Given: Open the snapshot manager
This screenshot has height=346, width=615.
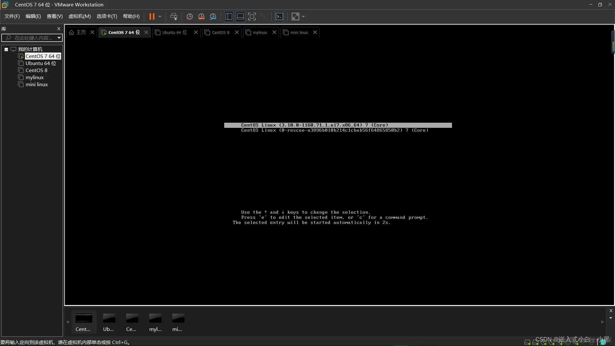Looking at the screenshot, I should coord(213,16).
